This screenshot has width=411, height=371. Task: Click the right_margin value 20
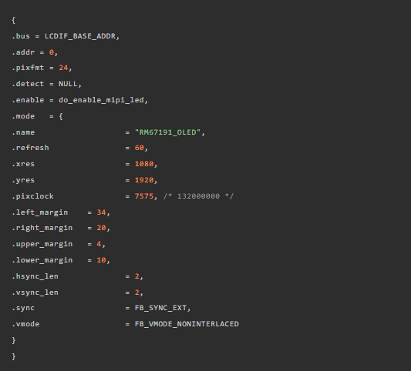coord(101,228)
